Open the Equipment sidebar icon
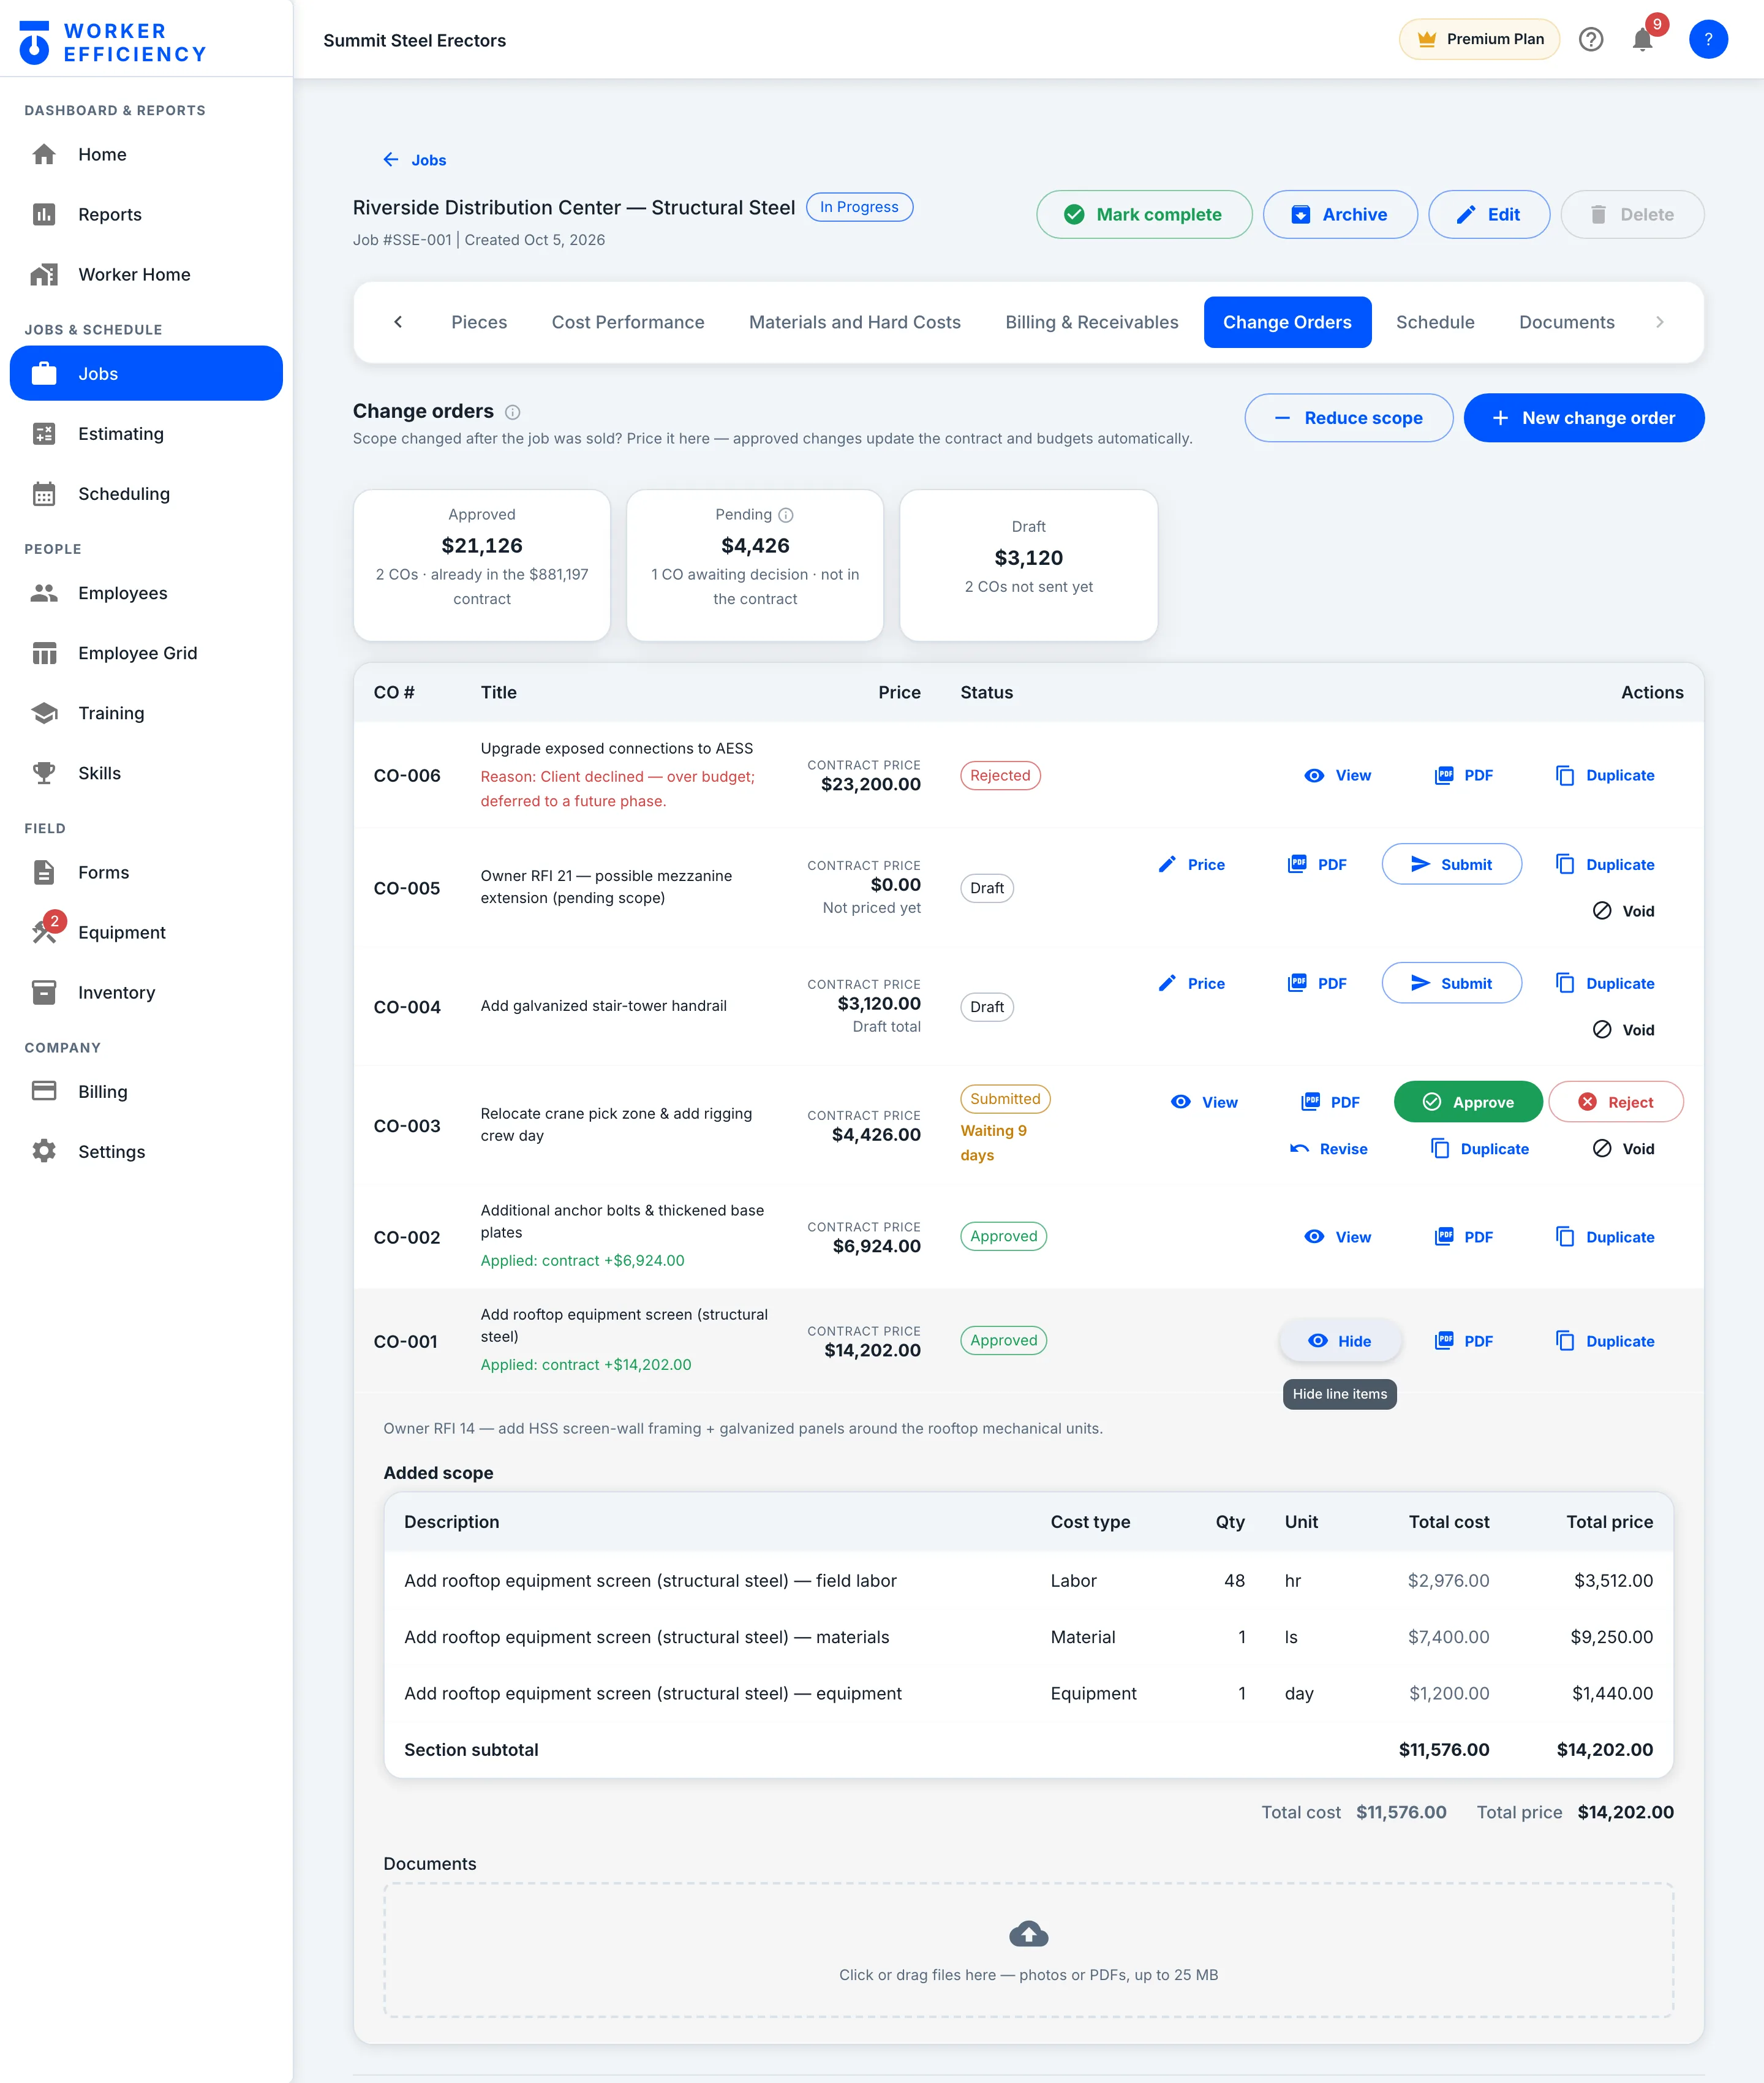The height and width of the screenshot is (2083, 1764). click(44, 931)
